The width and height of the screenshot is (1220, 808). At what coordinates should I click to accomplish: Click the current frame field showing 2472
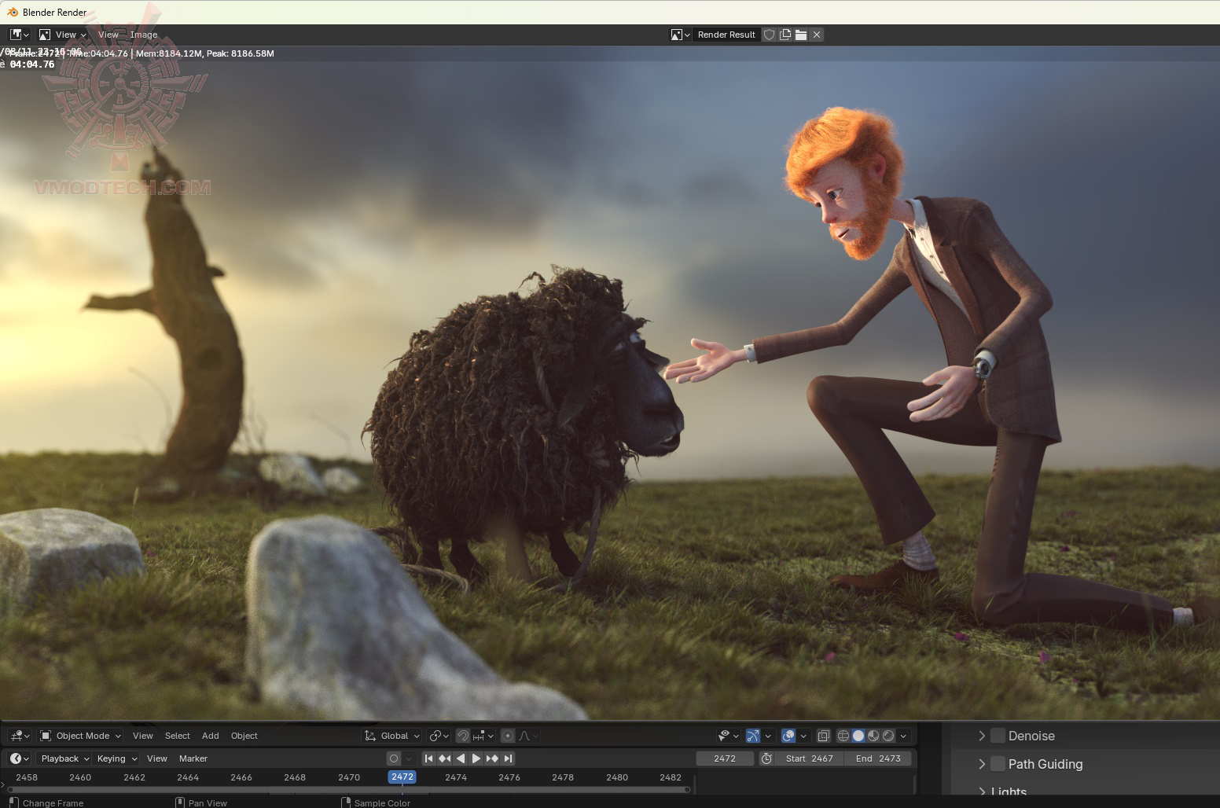725,758
